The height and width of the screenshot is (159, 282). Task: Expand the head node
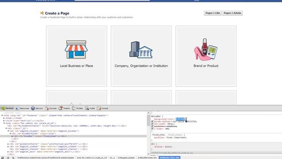tap(4, 118)
